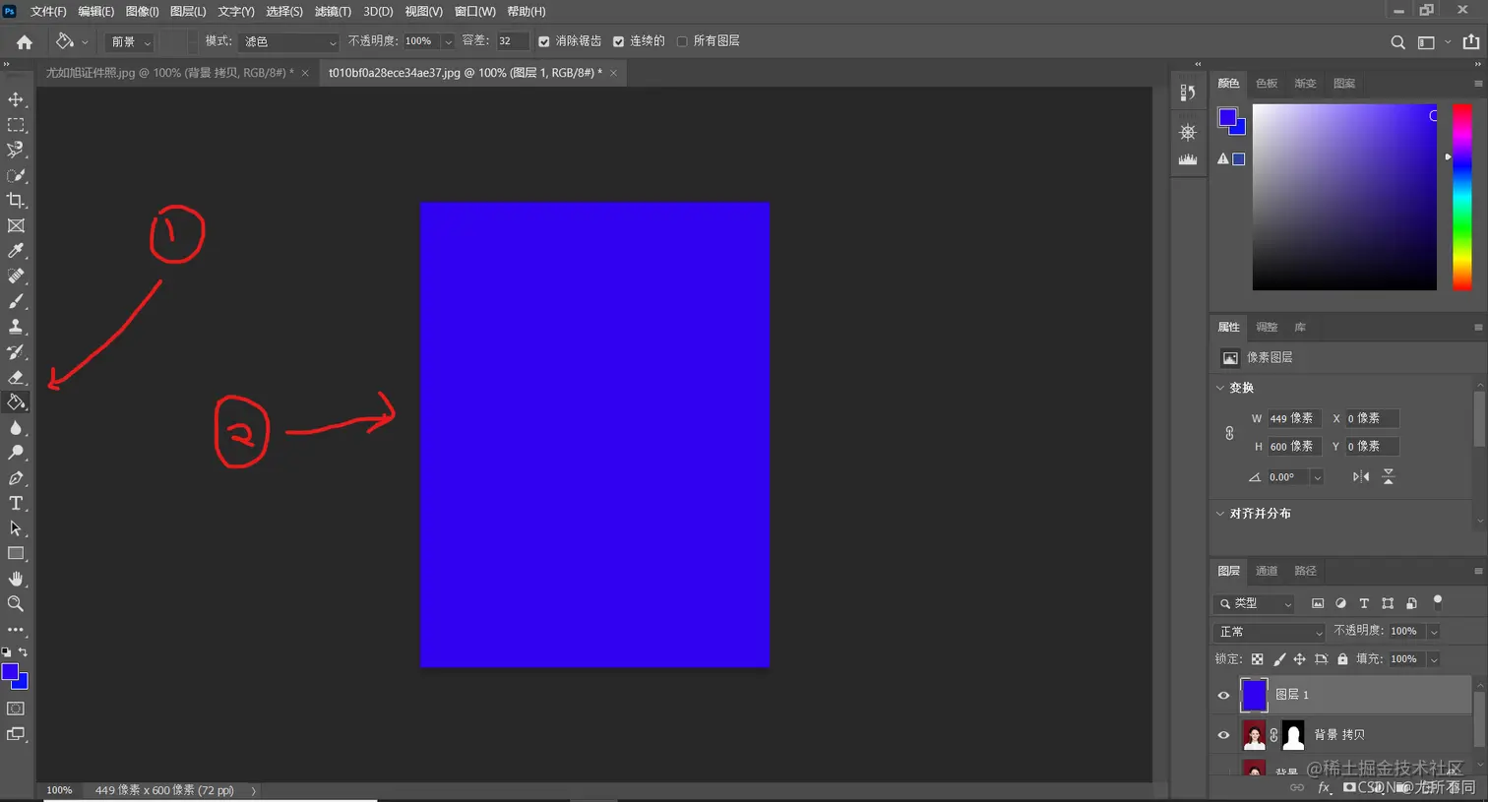Open the layer 不透明度 slider dropdown
The height and width of the screenshot is (802, 1488).
click(1434, 632)
